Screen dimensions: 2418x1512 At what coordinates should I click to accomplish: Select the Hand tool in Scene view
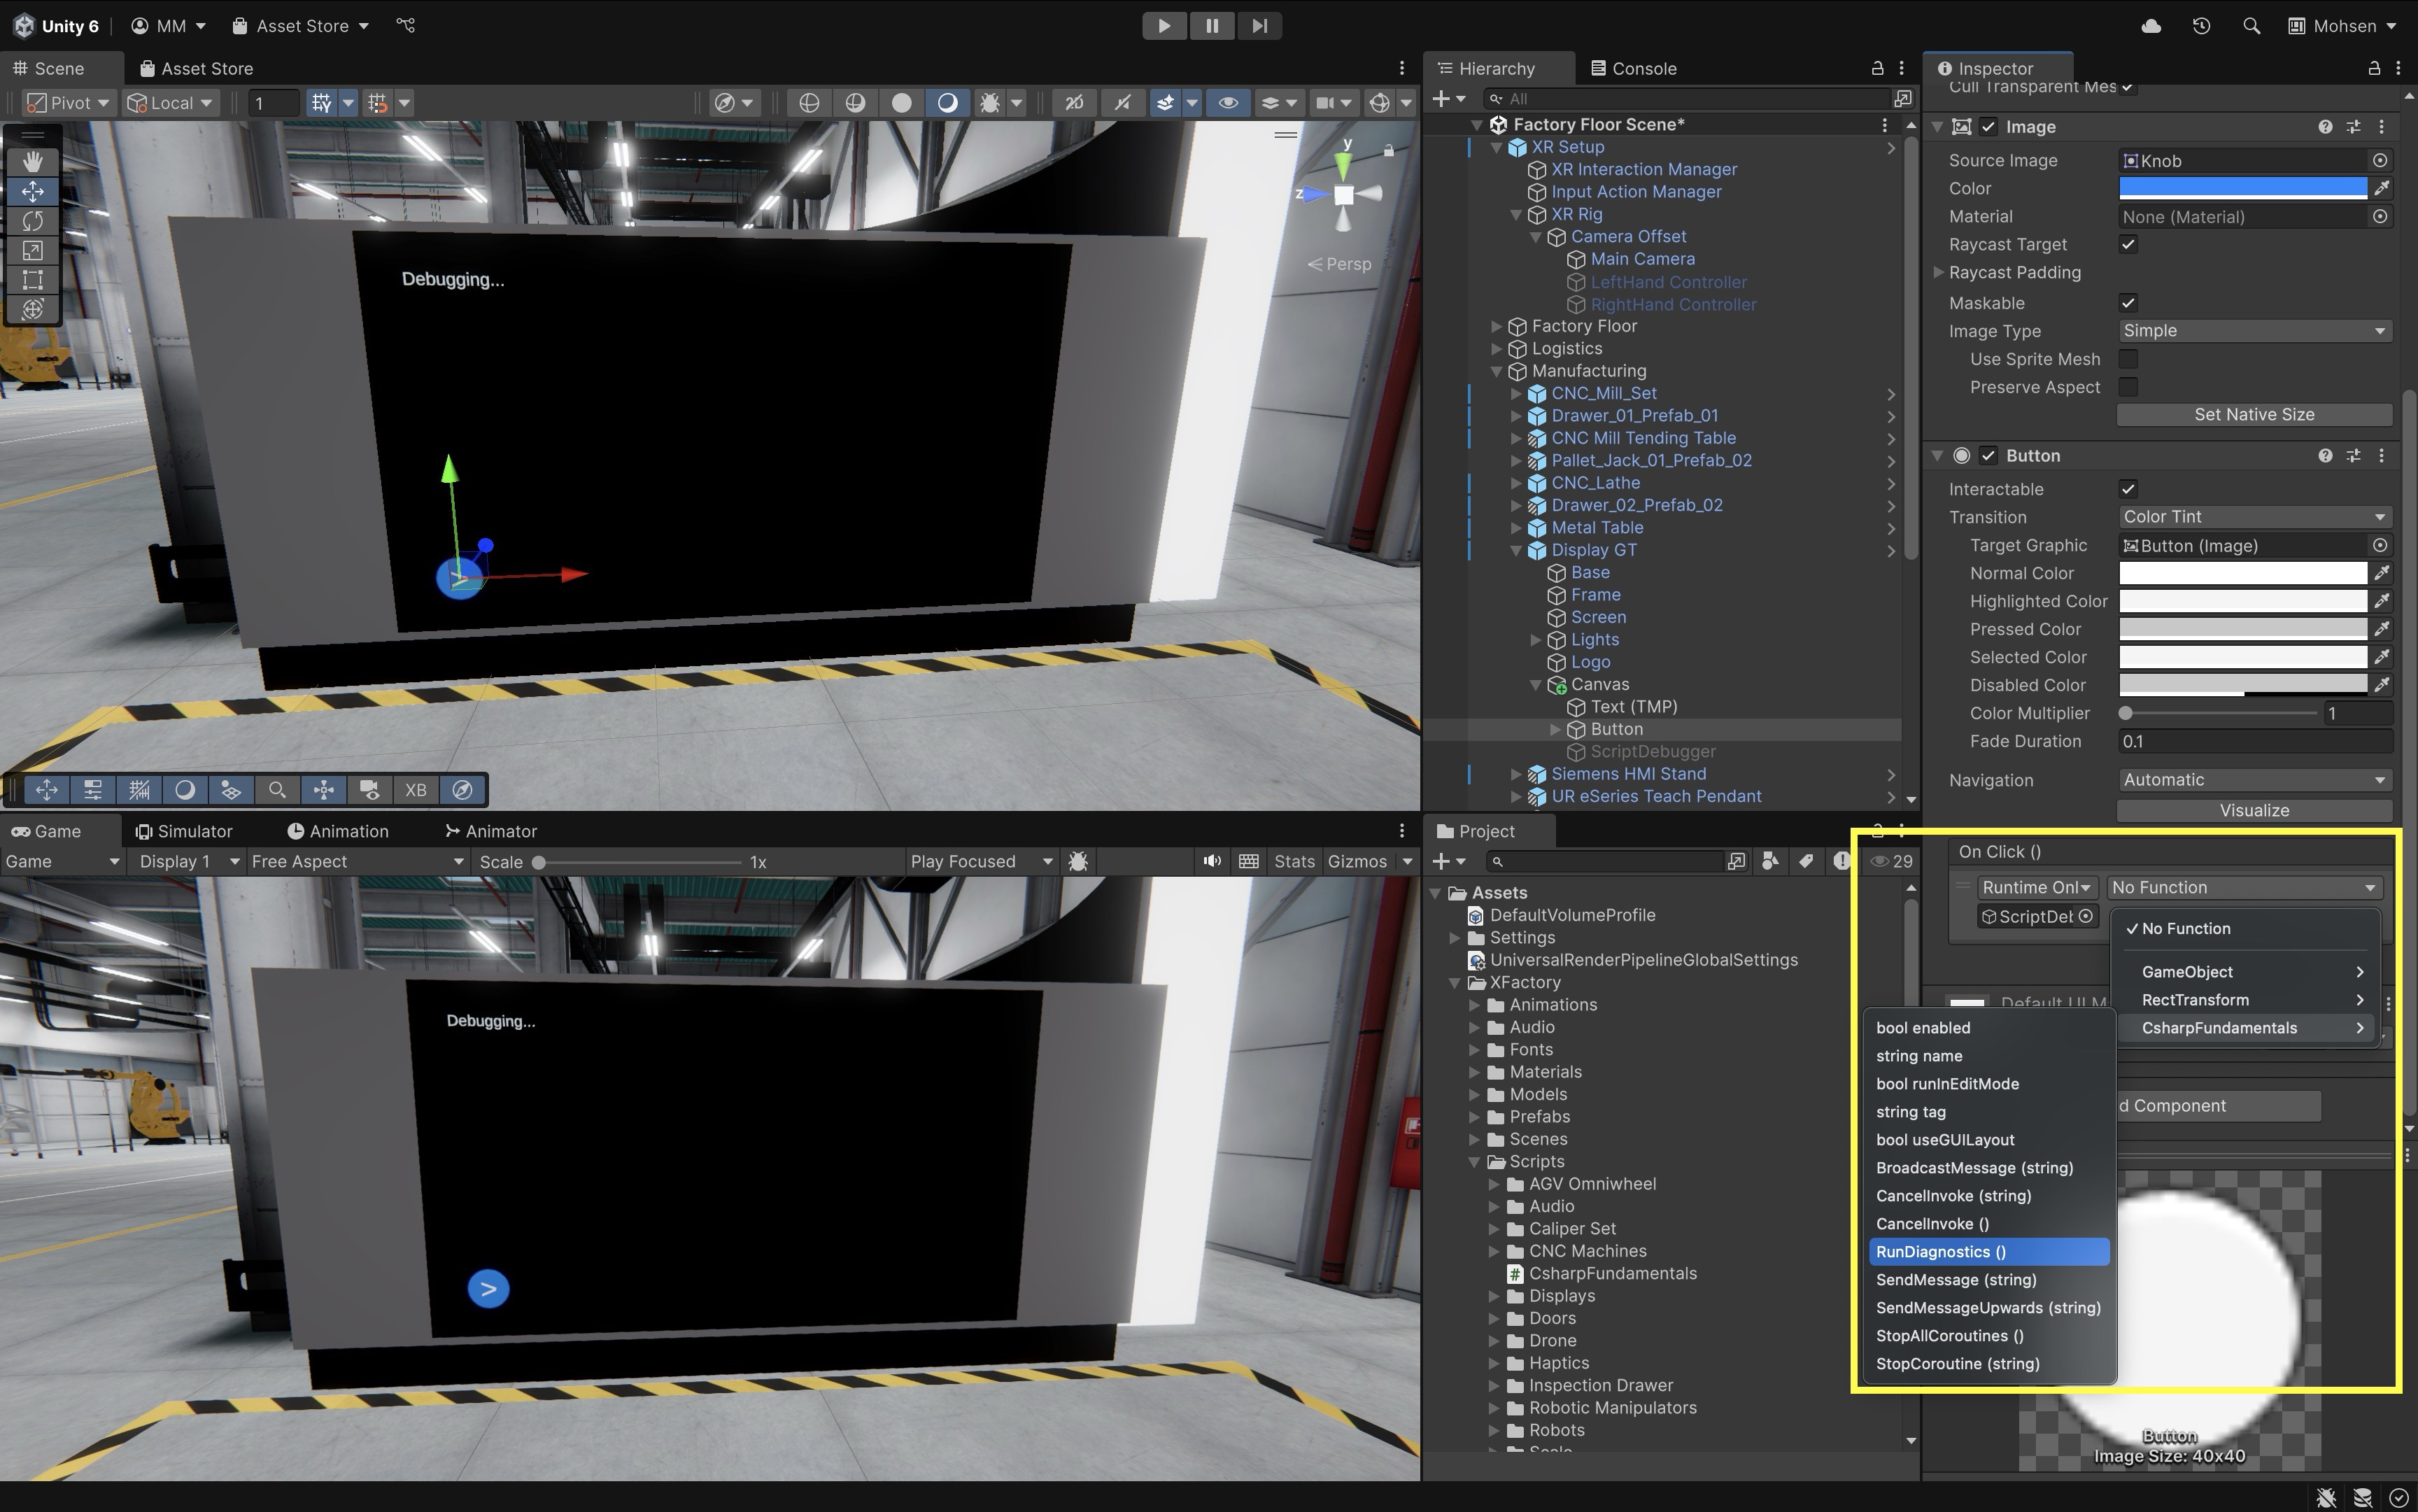(x=33, y=161)
